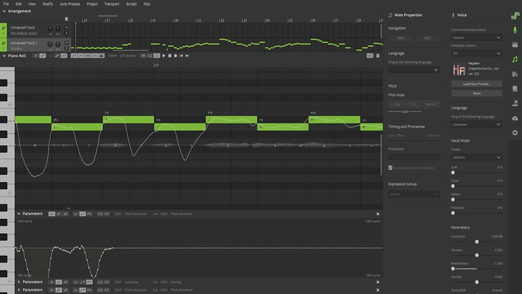Open the Current database dropdown showing Hayden
Screen dimensions: 522x294
pos(476,38)
